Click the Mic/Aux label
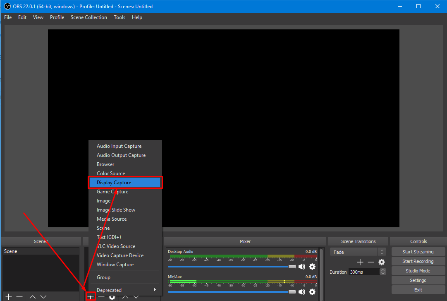Viewport: 447px width, 301px height. click(x=175, y=277)
